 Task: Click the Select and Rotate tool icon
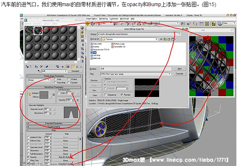pyautogui.click(x=93, y=24)
